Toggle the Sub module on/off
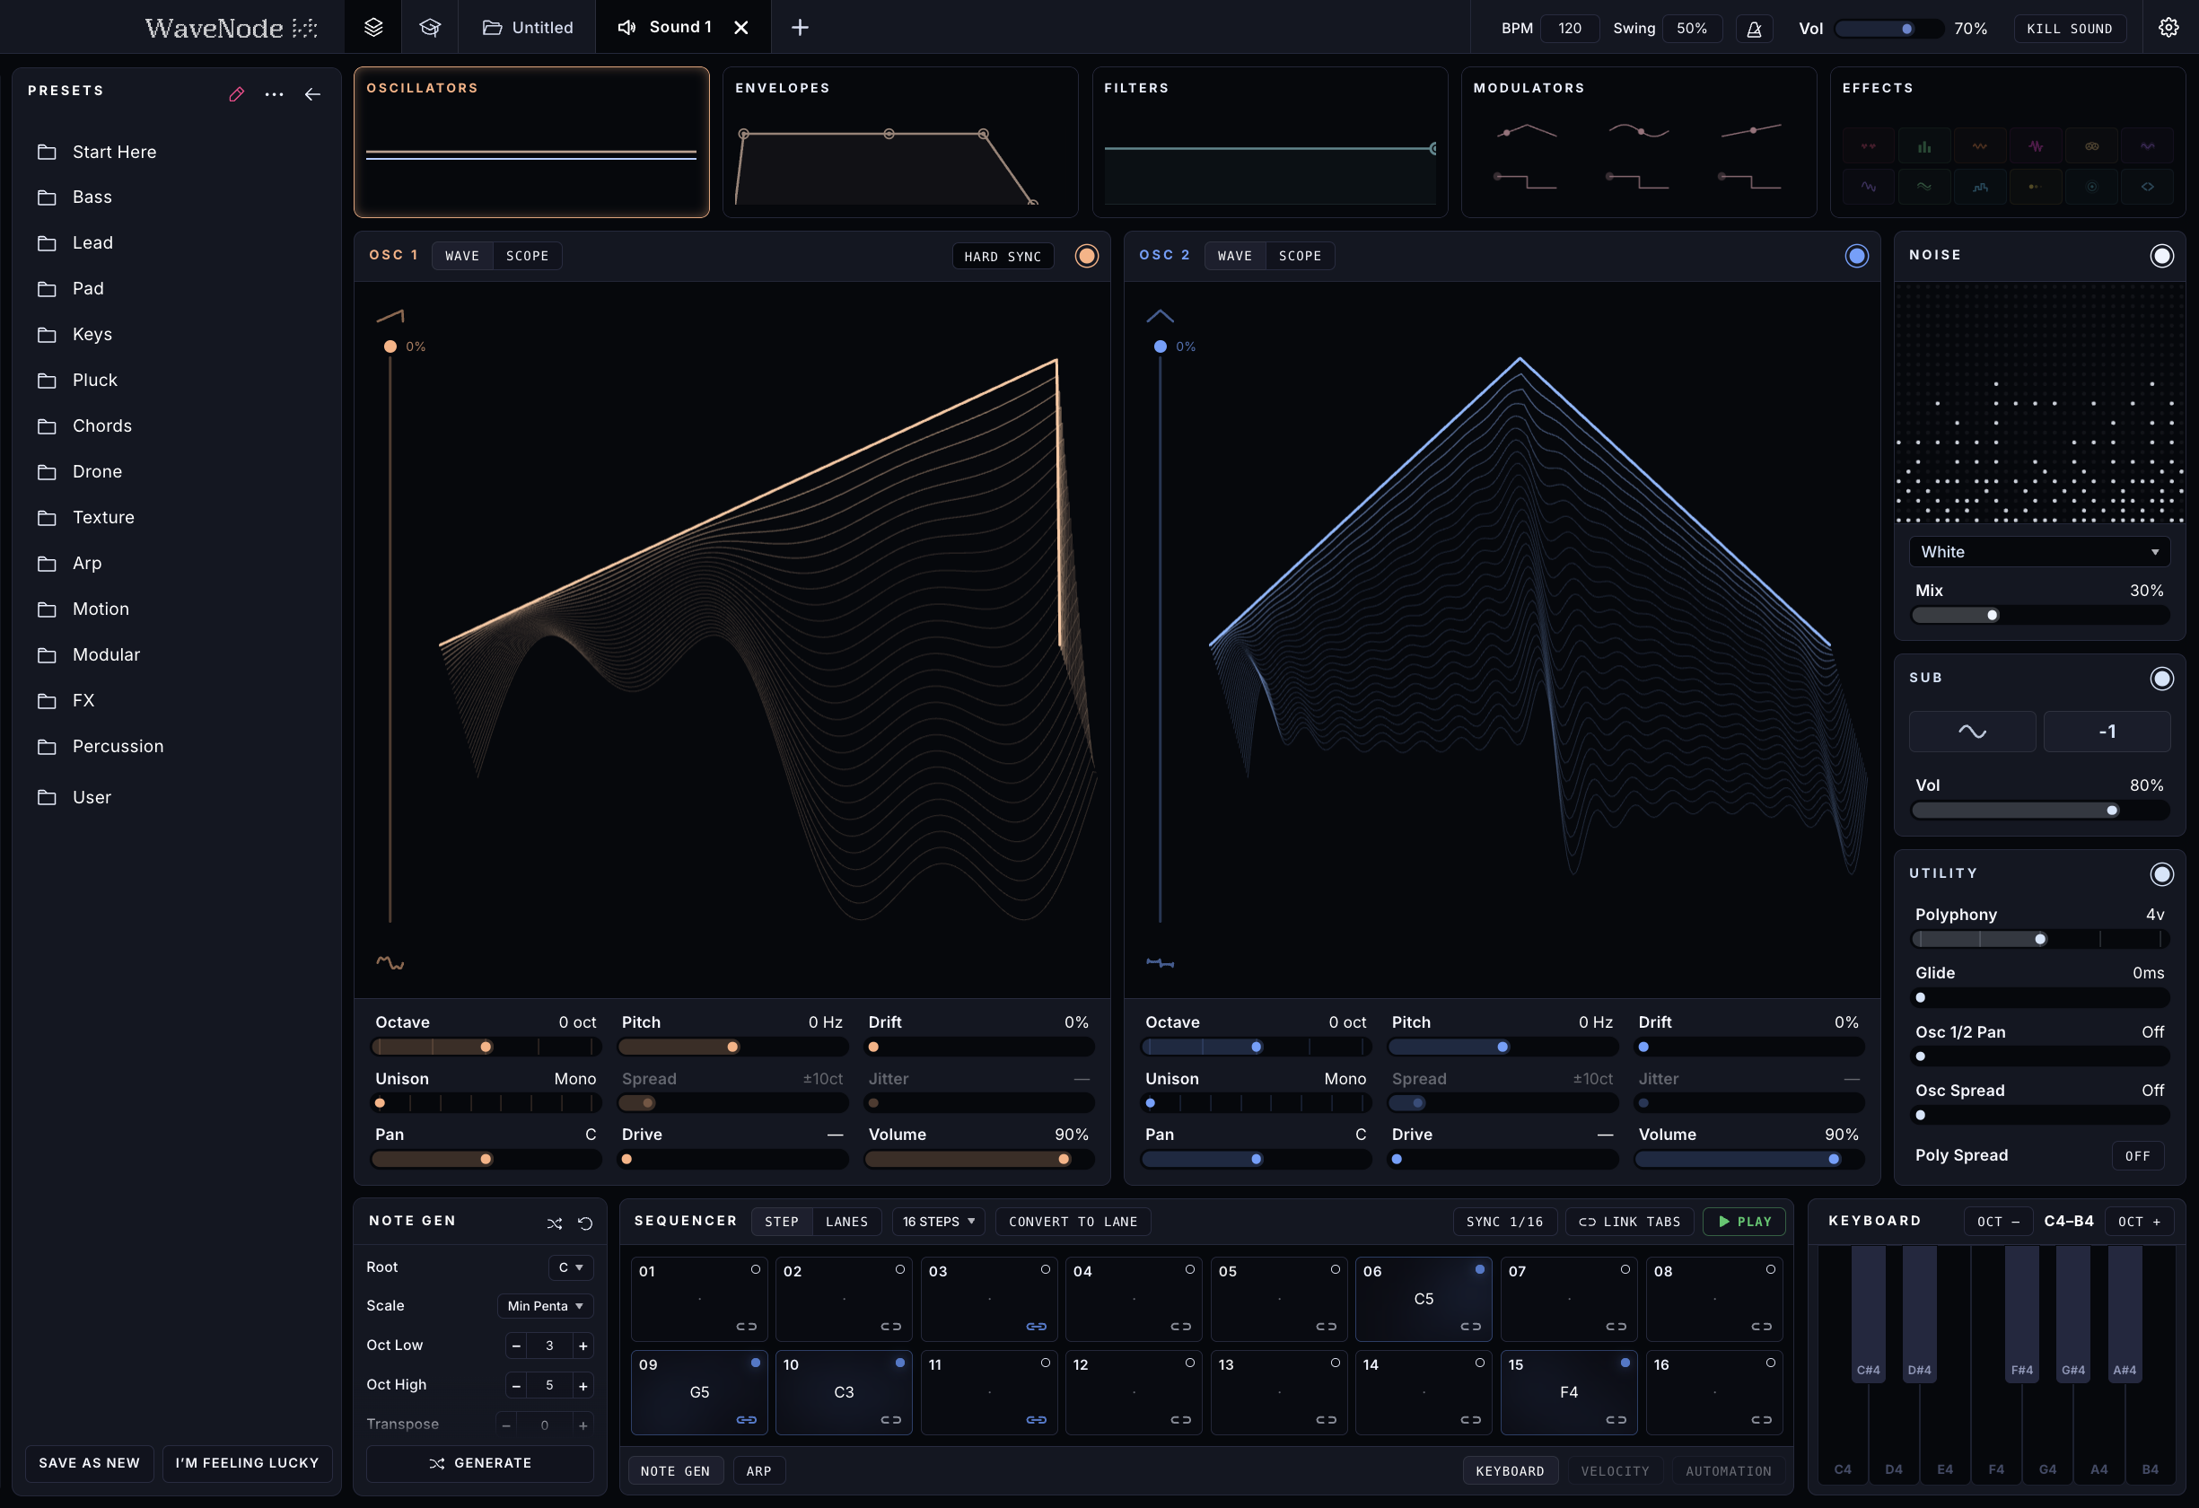2199x1508 pixels. click(2161, 679)
